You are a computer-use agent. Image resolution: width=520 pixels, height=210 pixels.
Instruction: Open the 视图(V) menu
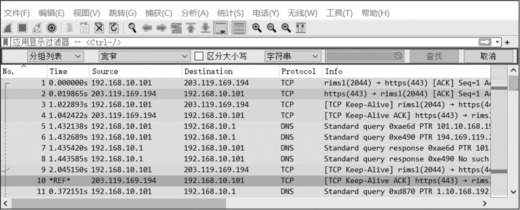(87, 13)
